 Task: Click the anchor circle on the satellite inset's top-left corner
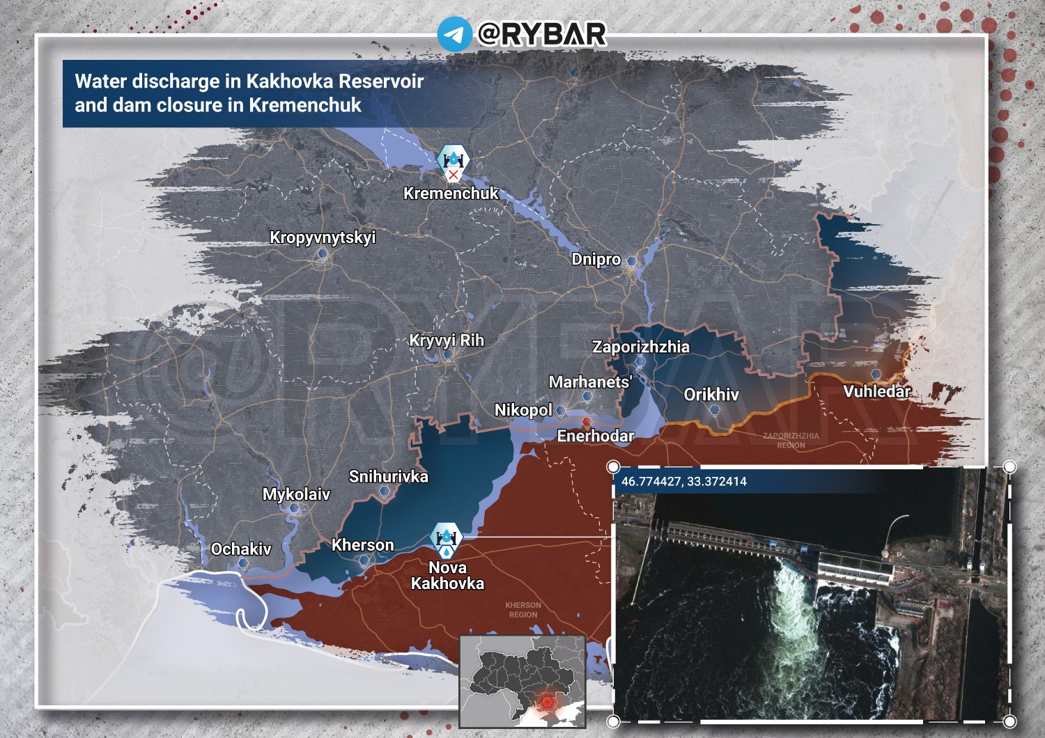click(x=613, y=468)
